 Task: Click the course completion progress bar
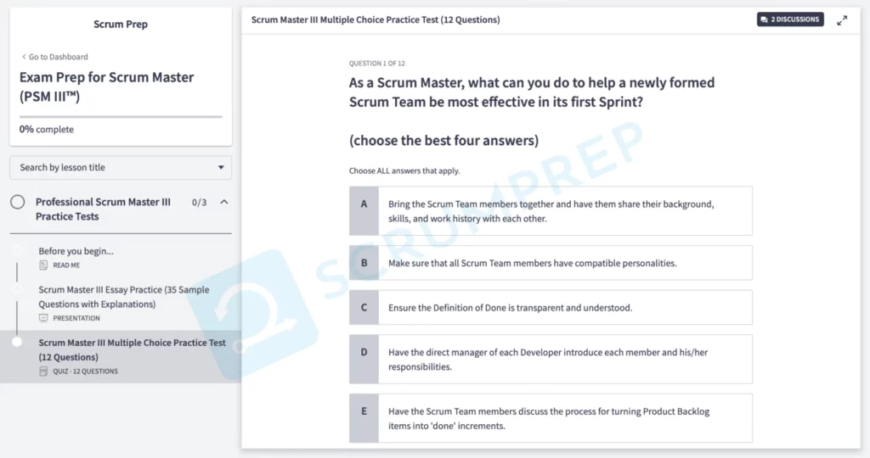[121, 117]
